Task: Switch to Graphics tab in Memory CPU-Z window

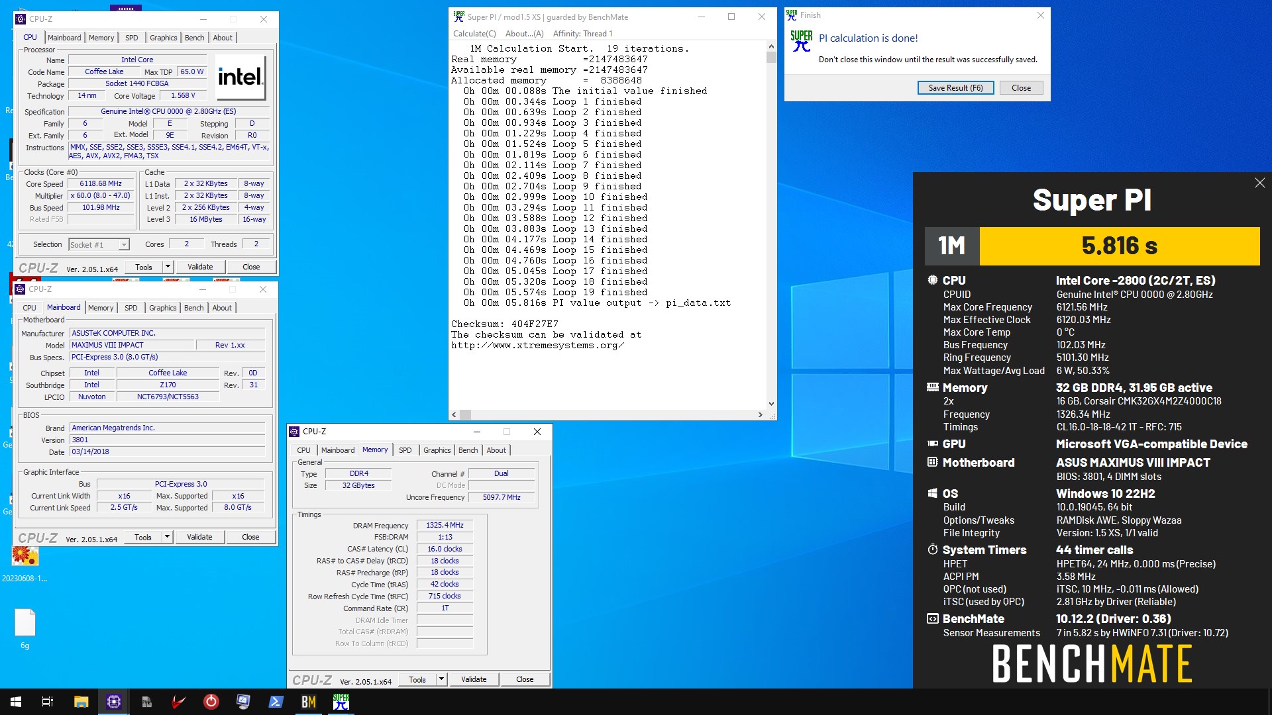Action: [x=437, y=450]
